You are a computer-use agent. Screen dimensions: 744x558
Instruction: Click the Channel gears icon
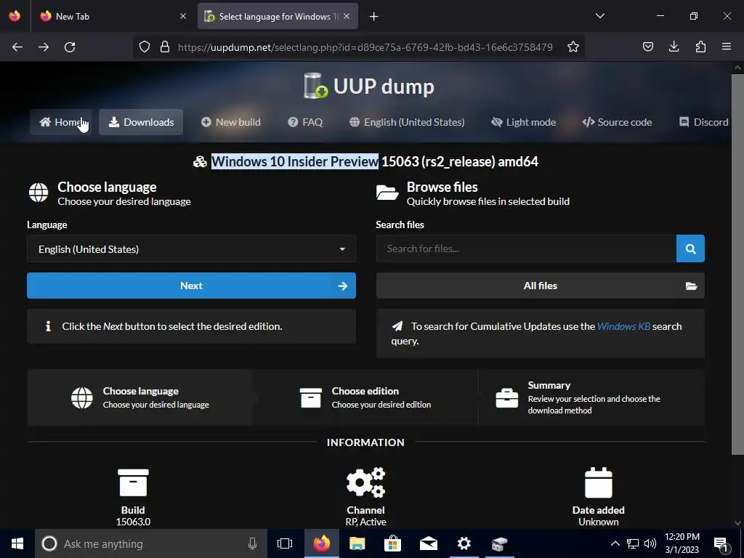366,482
